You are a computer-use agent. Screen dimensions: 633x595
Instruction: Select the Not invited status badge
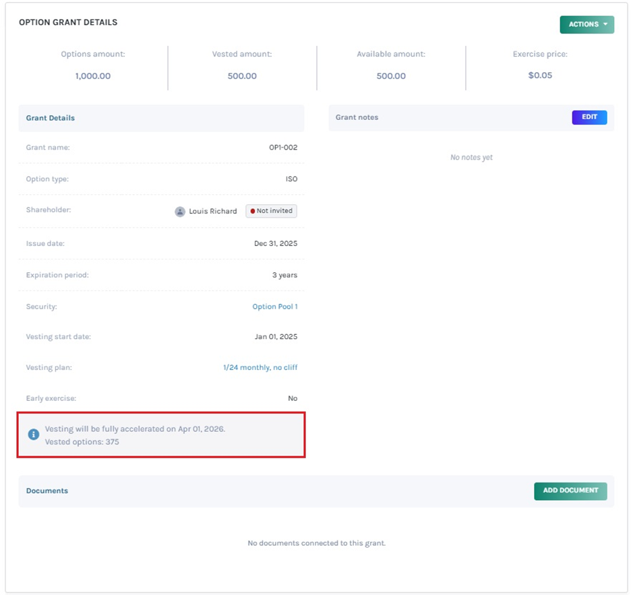(271, 211)
